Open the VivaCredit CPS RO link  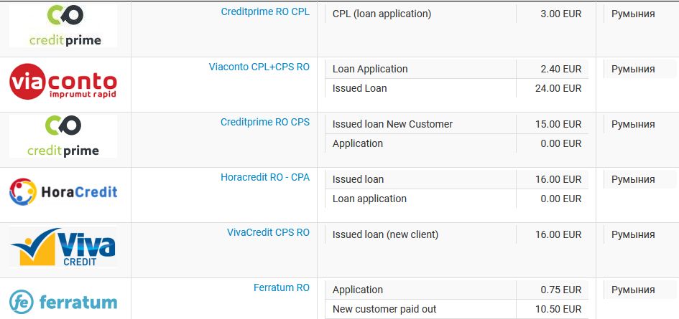[268, 232]
